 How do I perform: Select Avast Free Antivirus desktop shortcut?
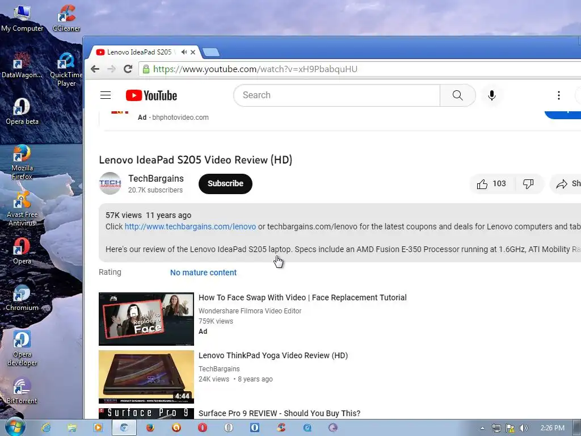[22, 209]
